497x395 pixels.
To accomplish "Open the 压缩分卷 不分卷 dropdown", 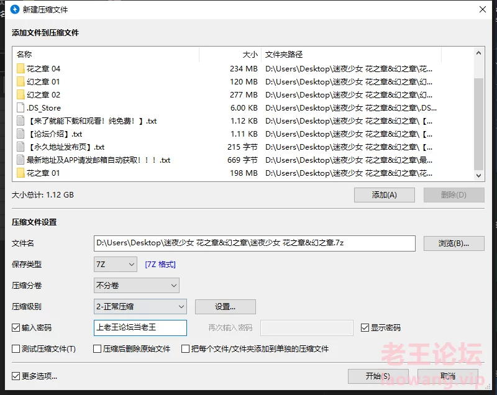I will pyautogui.click(x=136, y=286).
